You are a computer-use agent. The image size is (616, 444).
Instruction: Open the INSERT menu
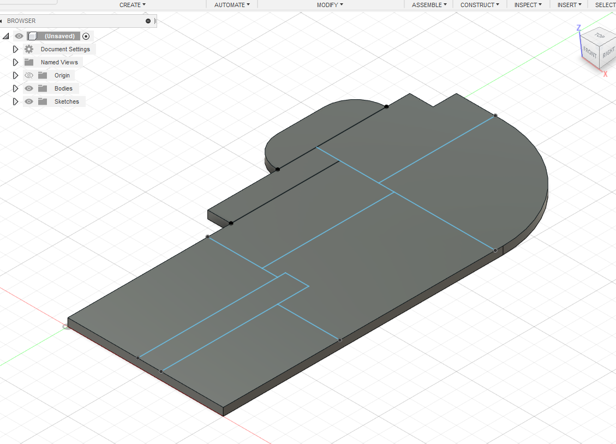click(x=569, y=5)
